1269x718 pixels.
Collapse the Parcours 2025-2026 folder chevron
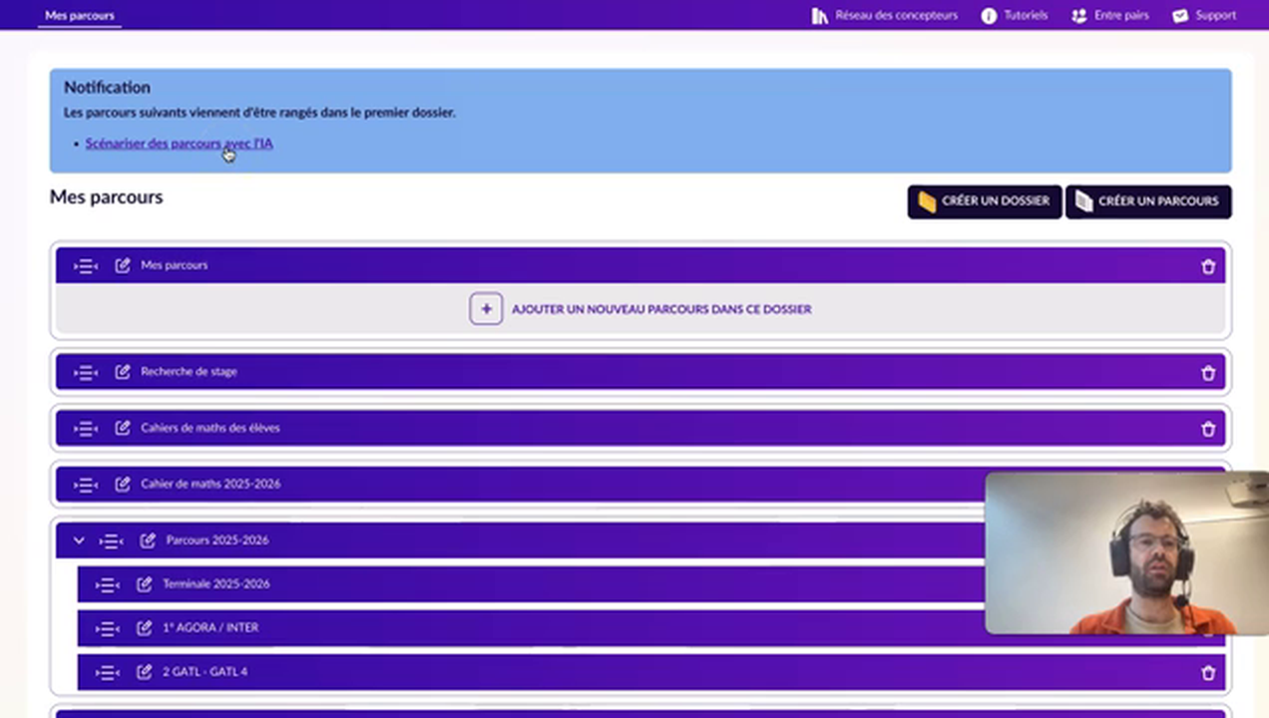pyautogui.click(x=79, y=540)
